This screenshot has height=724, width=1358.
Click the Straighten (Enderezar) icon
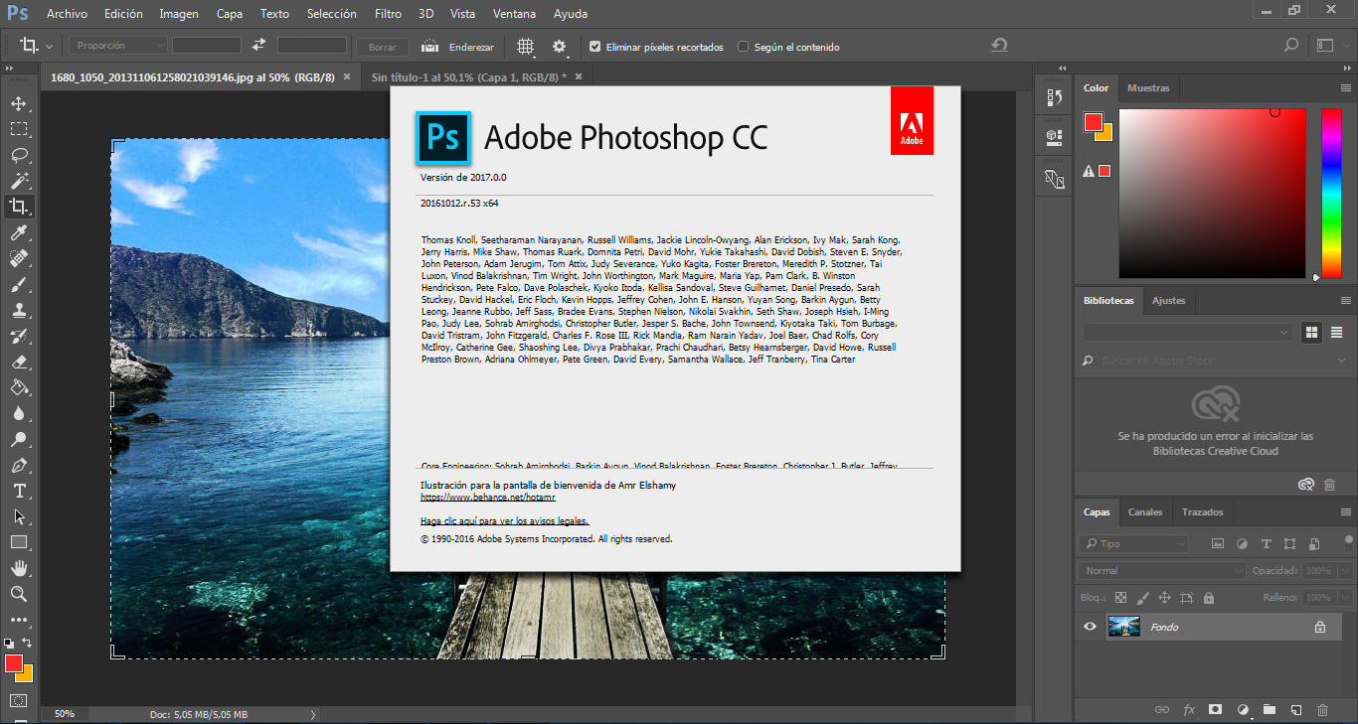pos(430,46)
